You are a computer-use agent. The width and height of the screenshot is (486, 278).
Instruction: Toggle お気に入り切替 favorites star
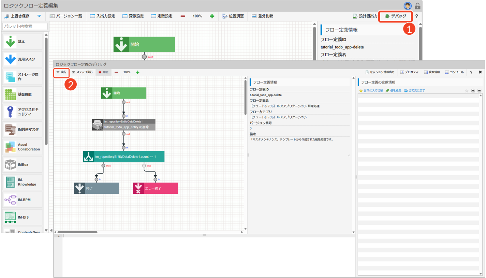click(x=371, y=91)
